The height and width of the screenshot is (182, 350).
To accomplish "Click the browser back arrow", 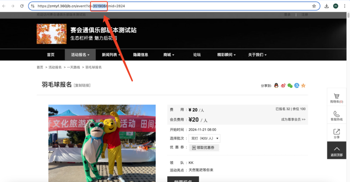I will (4, 6).
